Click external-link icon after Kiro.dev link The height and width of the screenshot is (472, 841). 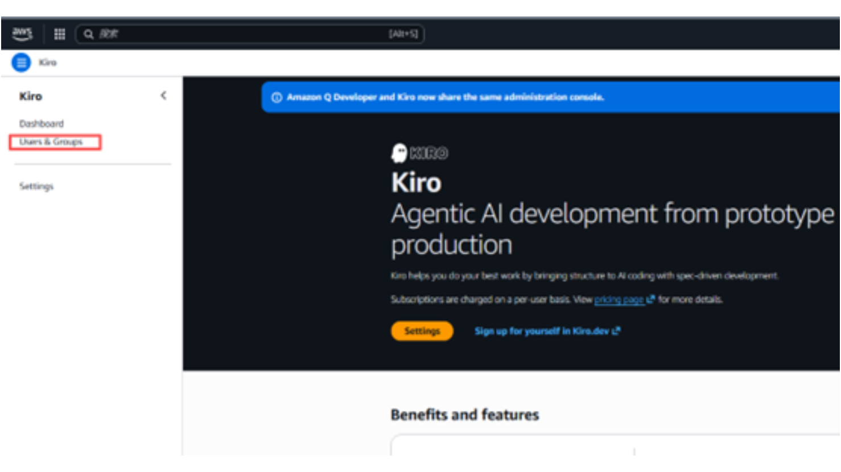[616, 331]
